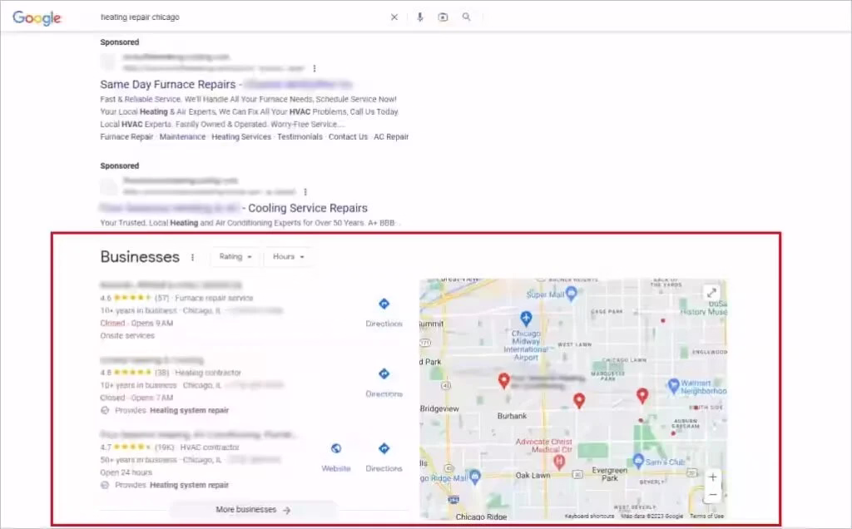The width and height of the screenshot is (852, 529).
Task: Expand the Rating filter dropdown
Action: (235, 256)
